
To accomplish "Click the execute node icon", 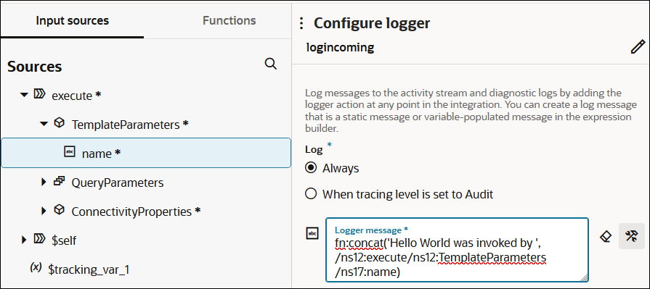I will [x=39, y=95].
